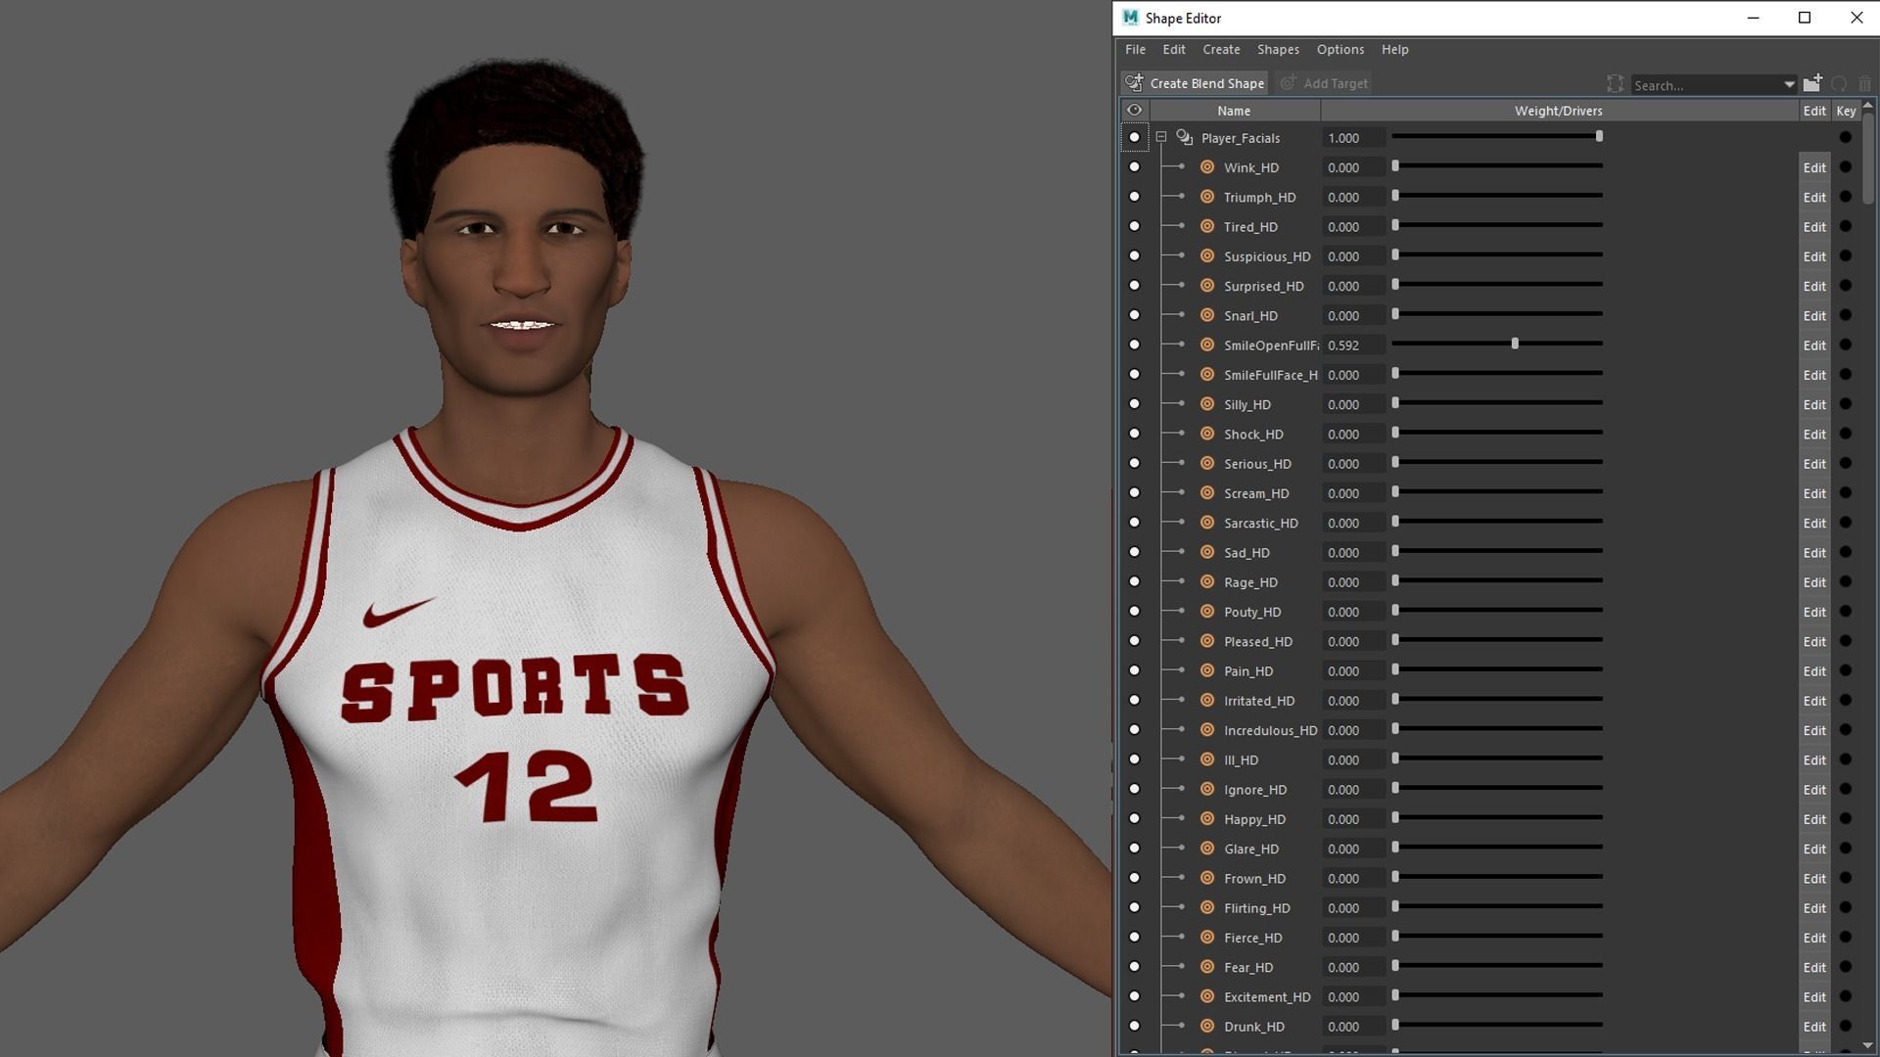
Task: Toggle visibility dot for Sad_HD
Action: coord(1134,552)
